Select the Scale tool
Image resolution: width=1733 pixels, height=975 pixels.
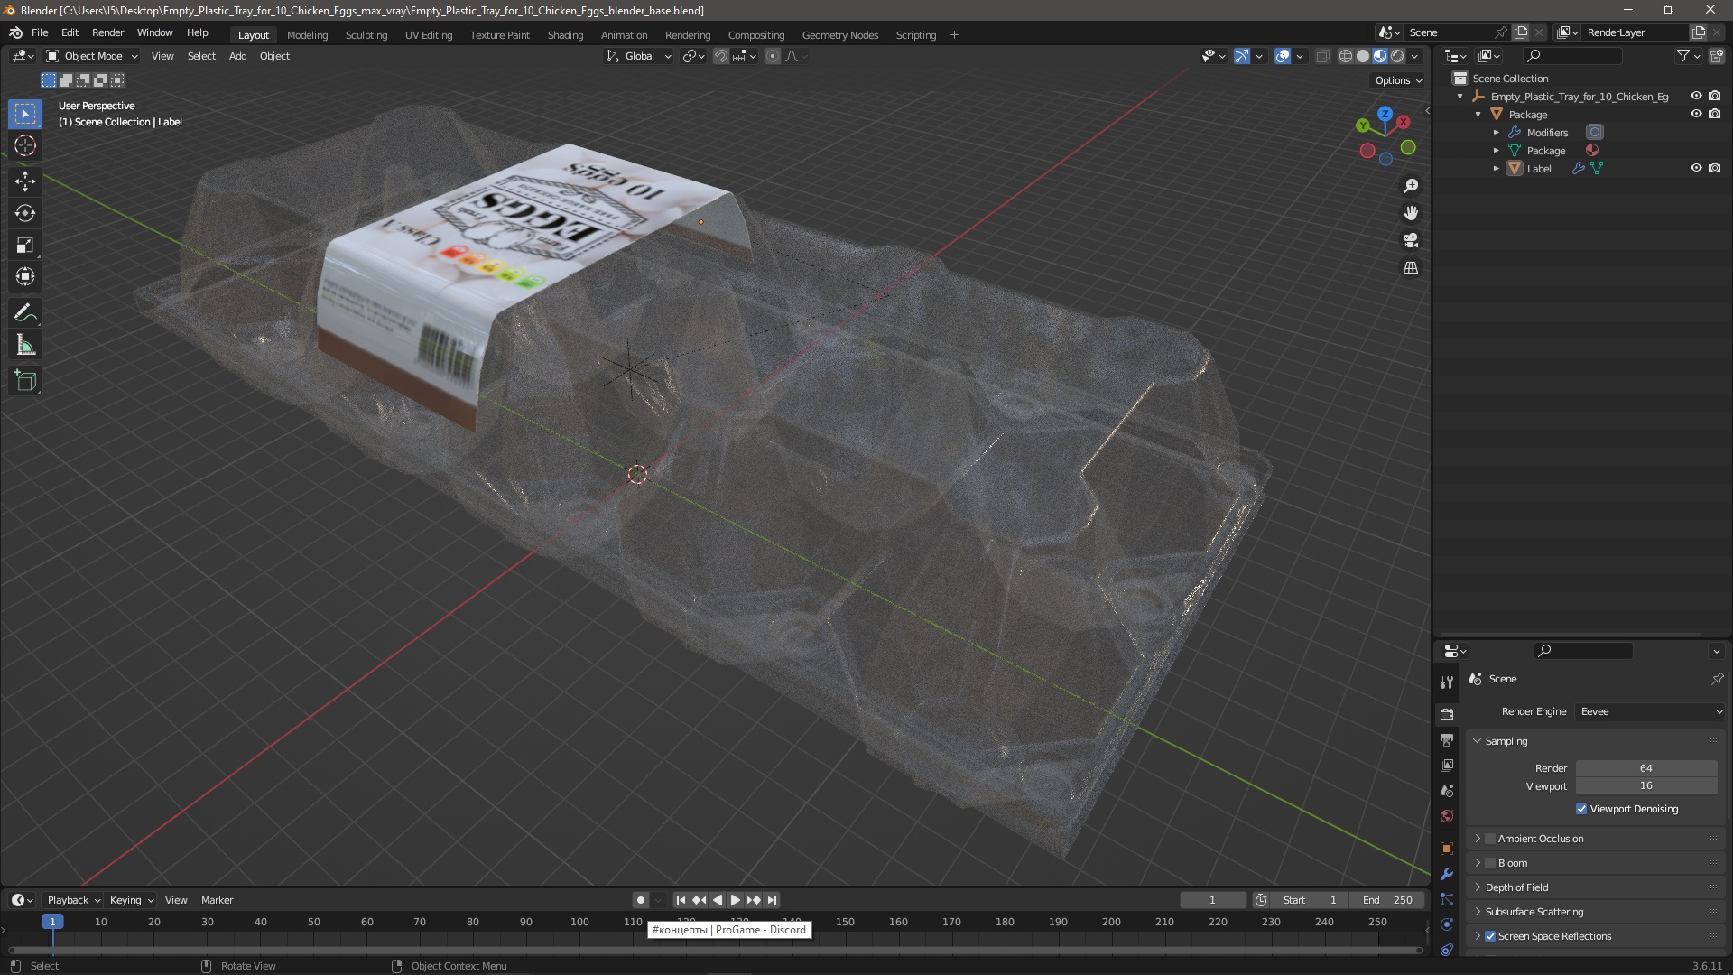click(x=24, y=245)
